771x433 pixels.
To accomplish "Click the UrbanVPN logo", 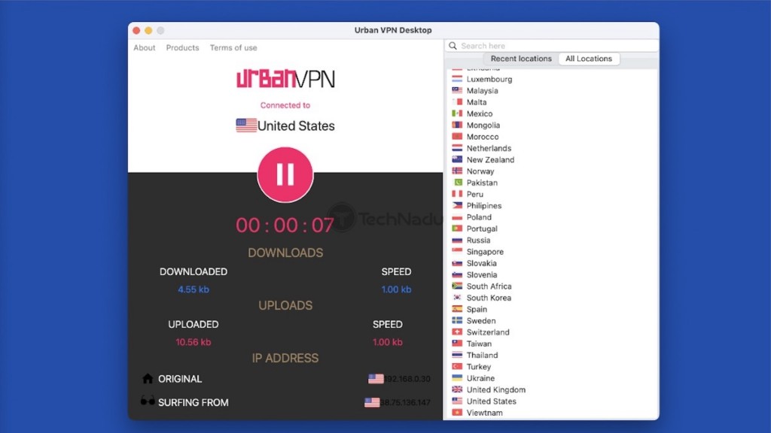I will click(285, 79).
